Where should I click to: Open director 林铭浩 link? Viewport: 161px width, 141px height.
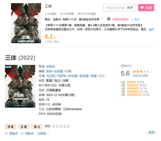(x=50, y=66)
